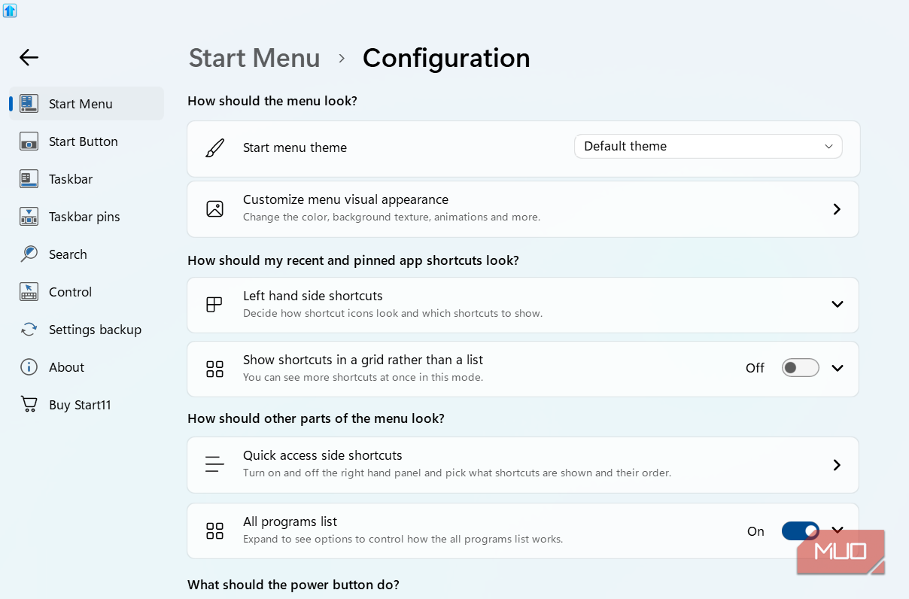Viewport: 909px width, 599px height.
Task: Click 'What should the power button do?' heading
Action: coord(293,585)
